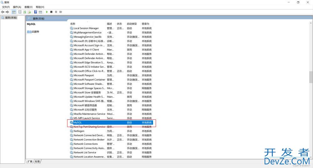Click the gear icon beside Microsoft 云标识服务

(71, 110)
